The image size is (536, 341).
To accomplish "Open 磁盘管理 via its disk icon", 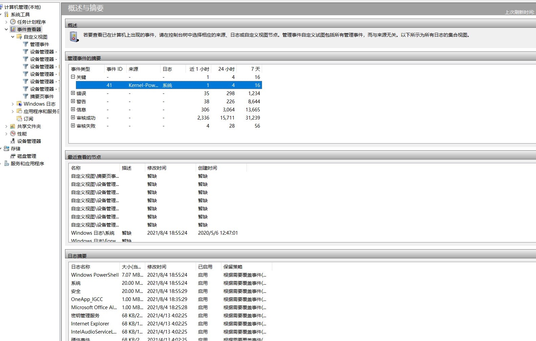I will point(13,156).
